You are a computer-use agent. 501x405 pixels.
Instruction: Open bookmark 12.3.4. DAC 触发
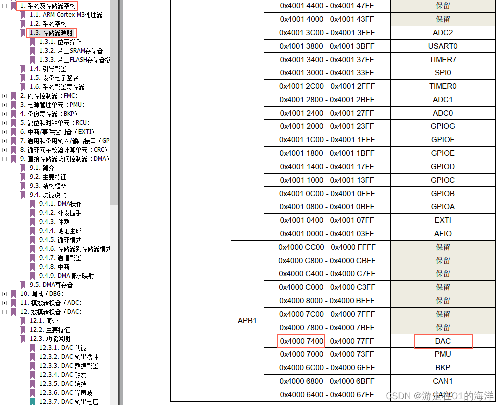tap(63, 375)
